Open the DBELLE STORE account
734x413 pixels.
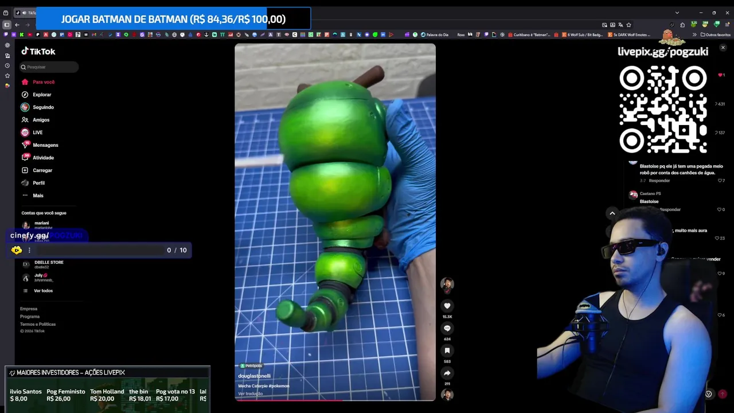43,264
